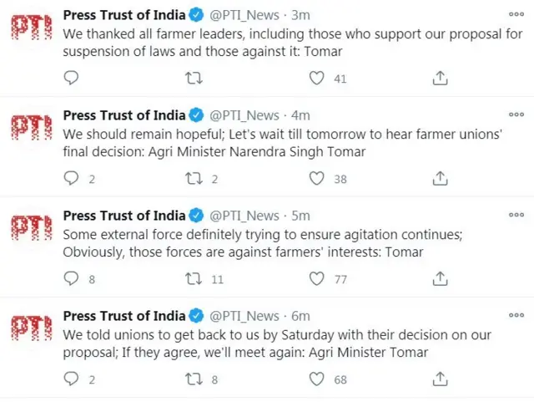534x402 pixels.
Task: Reply to the 'We should remain hopeful' tweet
Action: pyautogui.click(x=72, y=178)
